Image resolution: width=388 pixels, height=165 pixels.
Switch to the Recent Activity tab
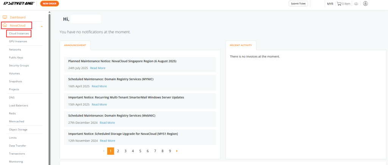[241, 45]
